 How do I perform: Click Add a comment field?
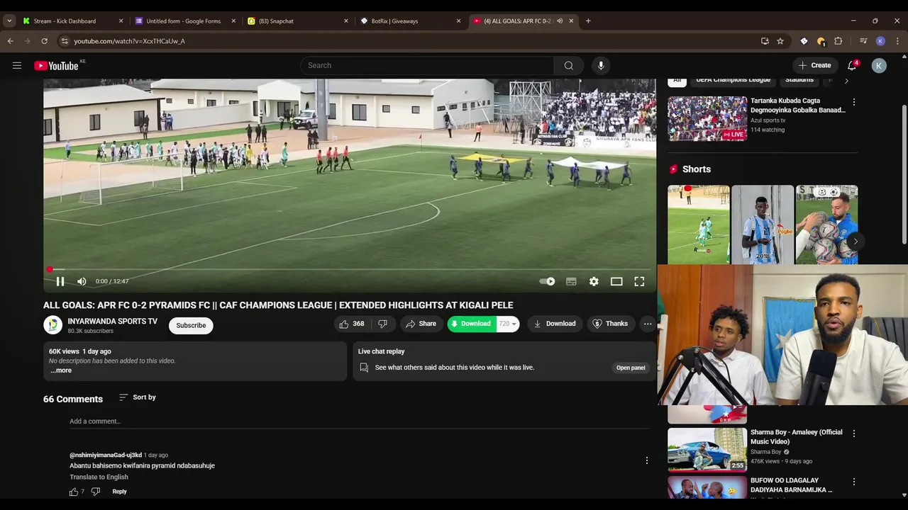pyautogui.click(x=359, y=421)
